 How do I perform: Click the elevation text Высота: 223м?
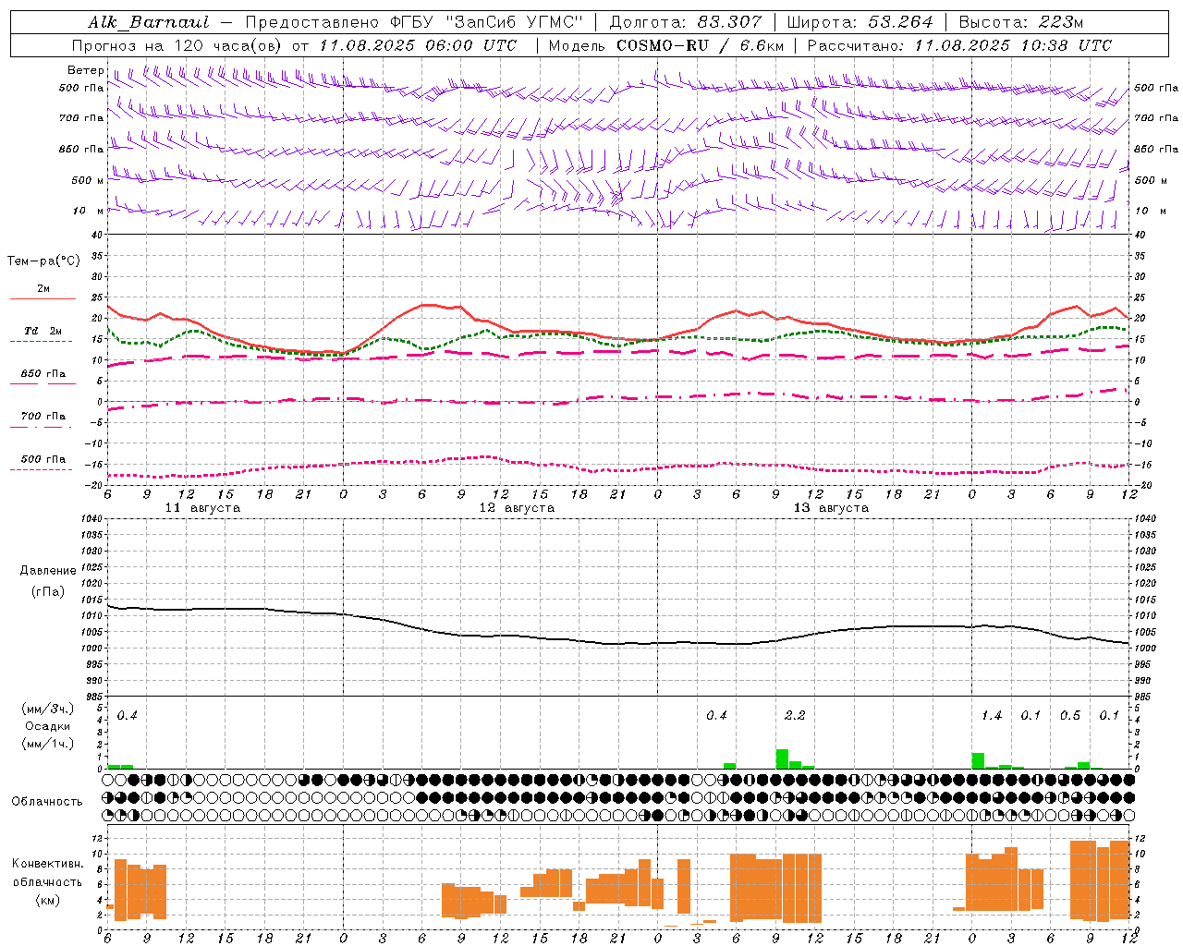point(1020,22)
